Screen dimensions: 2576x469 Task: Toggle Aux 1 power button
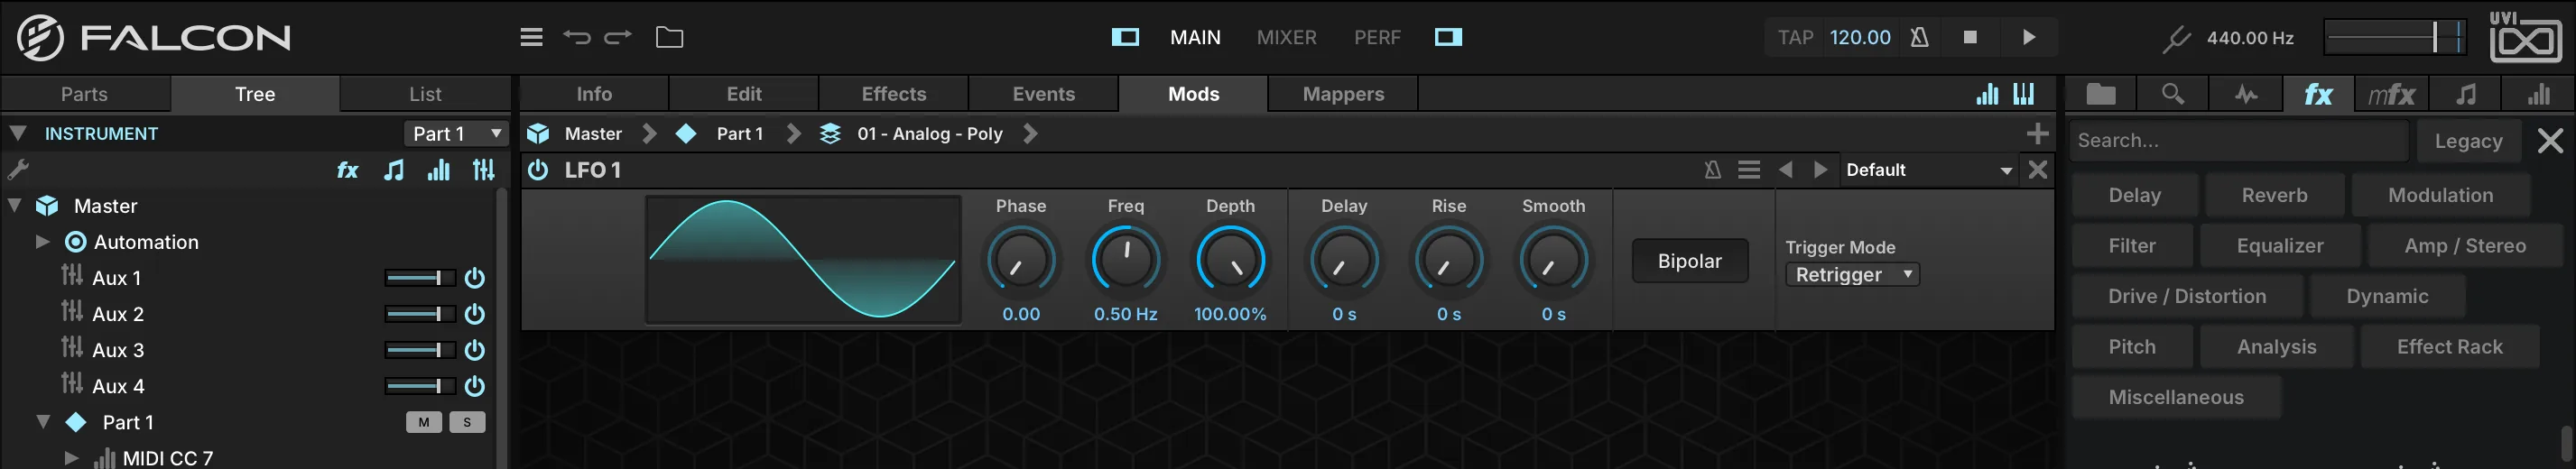(x=475, y=278)
